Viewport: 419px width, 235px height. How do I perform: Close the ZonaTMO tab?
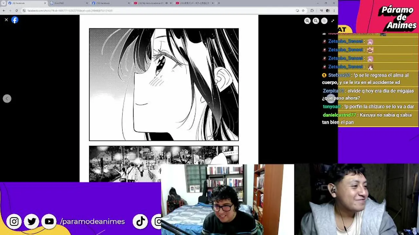coord(87,3)
